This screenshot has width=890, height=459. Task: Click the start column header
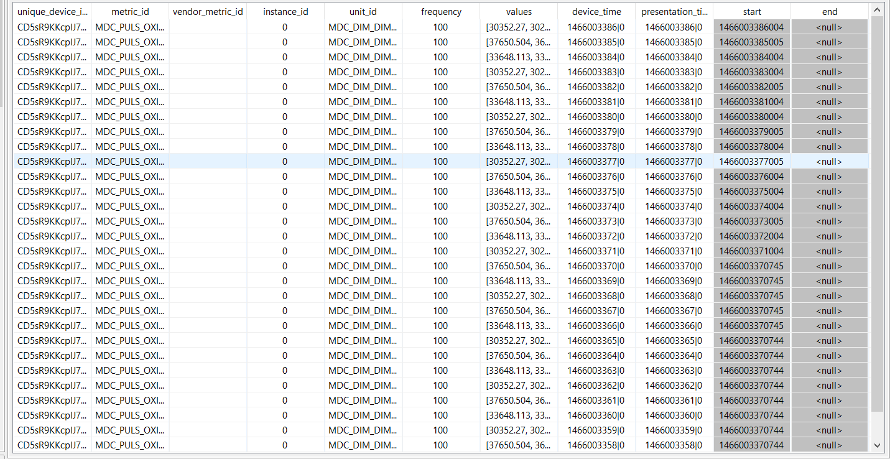(752, 12)
